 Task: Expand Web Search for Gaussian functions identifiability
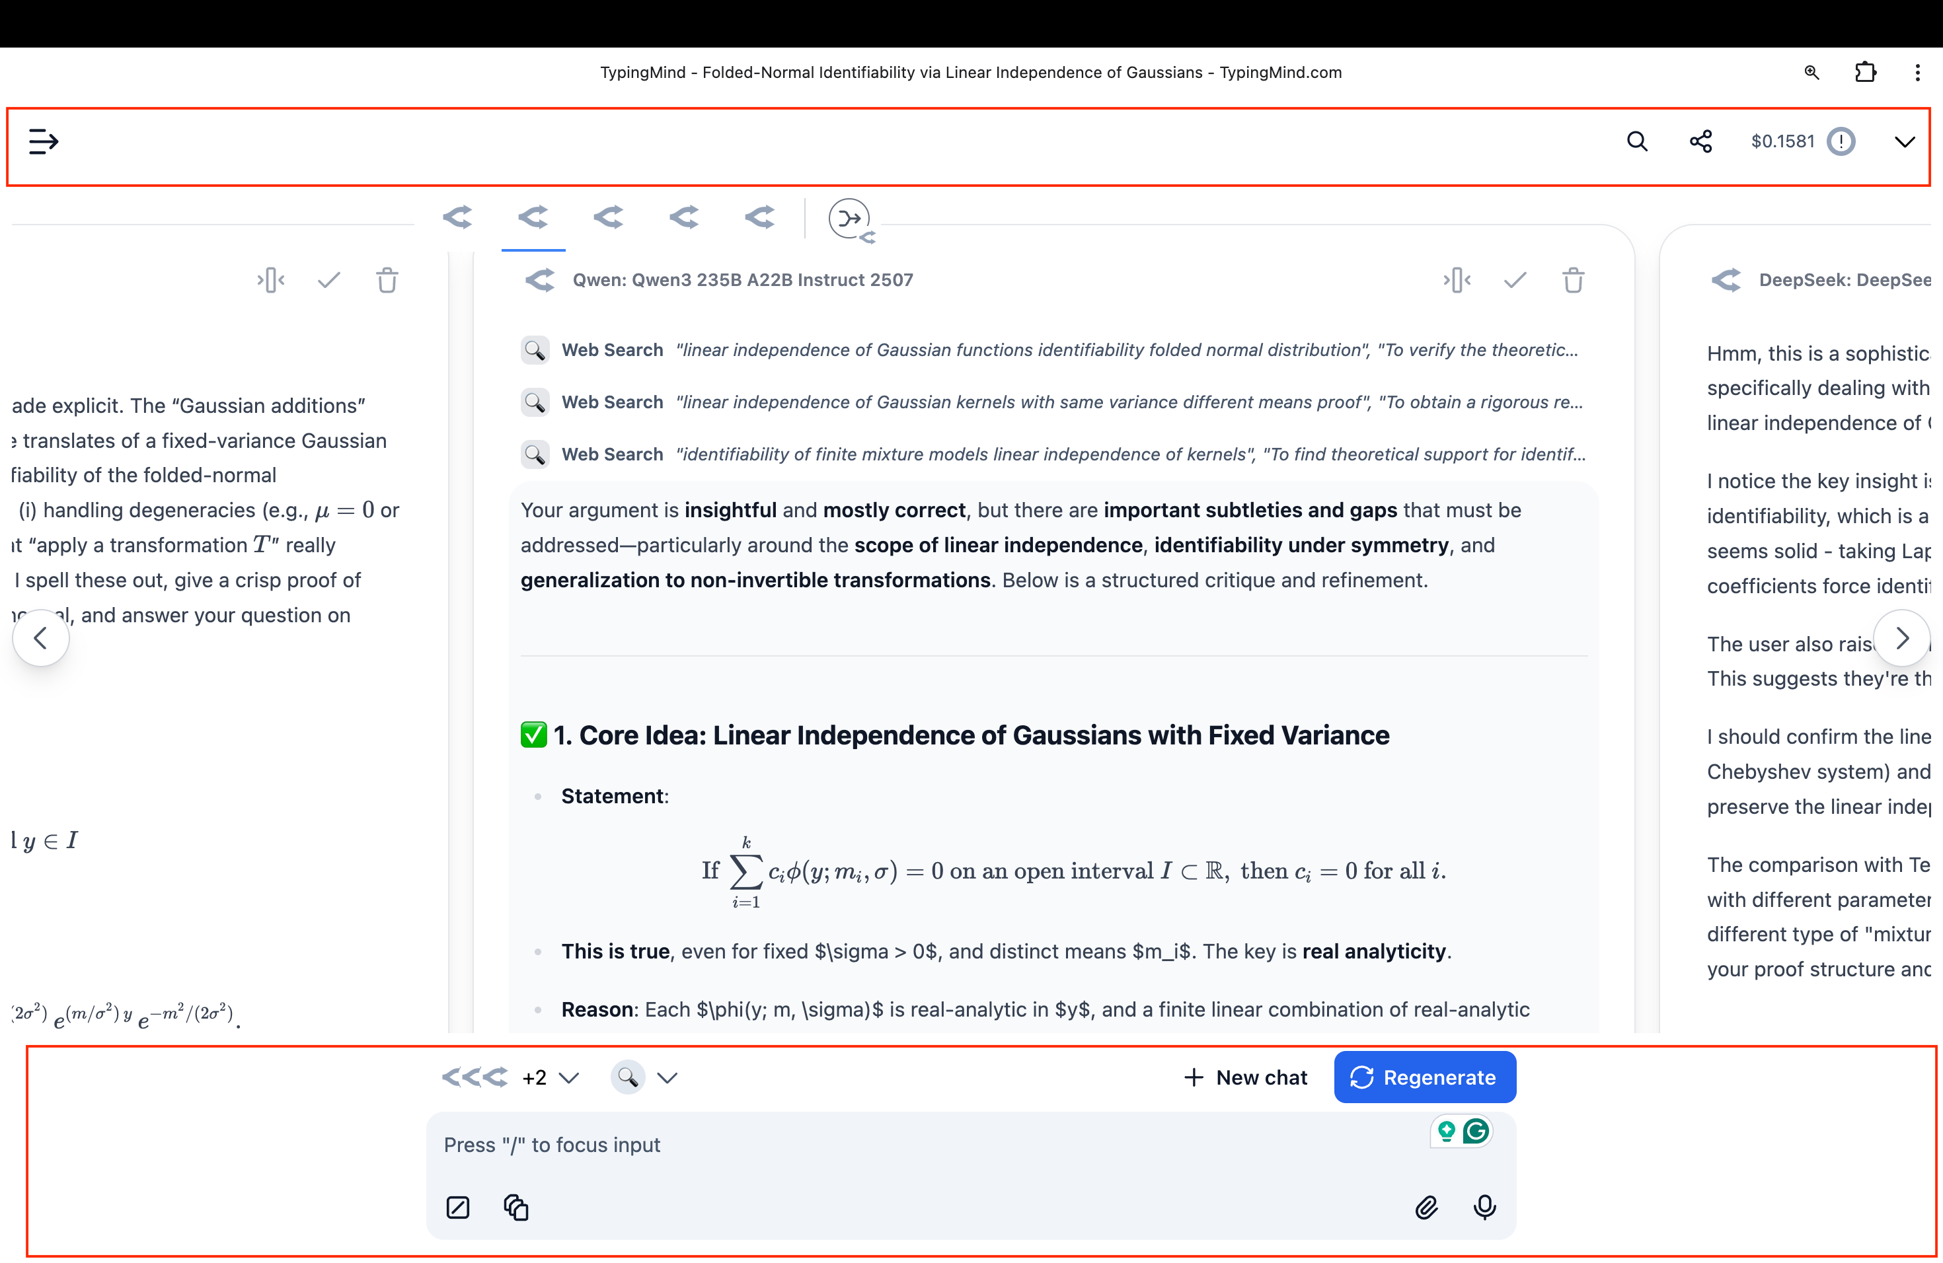[x=1054, y=351]
